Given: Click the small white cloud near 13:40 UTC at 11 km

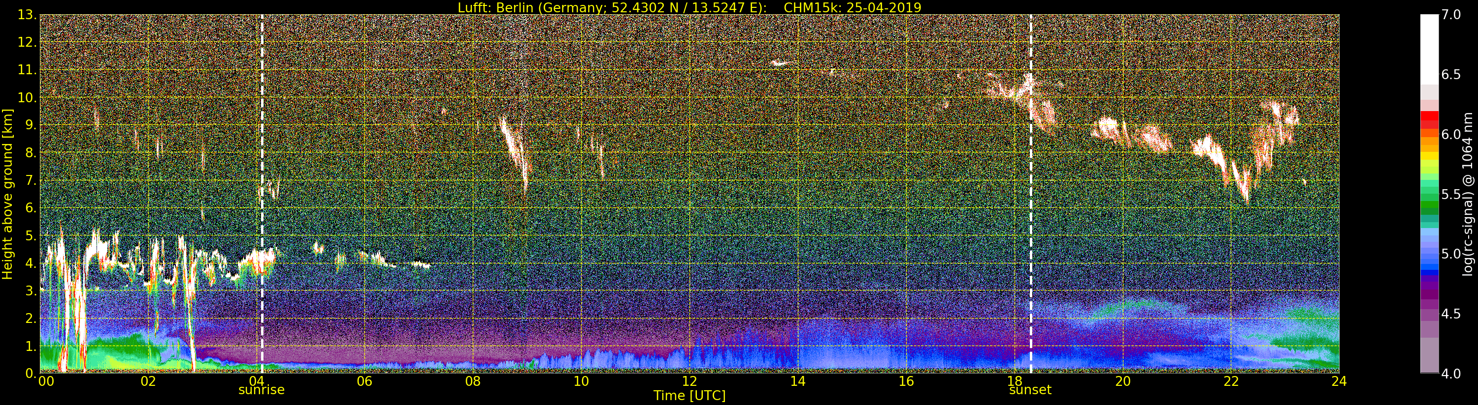Looking at the screenshot, I should point(779,63).
